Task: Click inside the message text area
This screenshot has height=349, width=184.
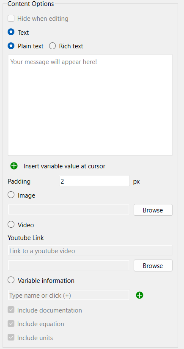Action: pyautogui.click(x=90, y=105)
